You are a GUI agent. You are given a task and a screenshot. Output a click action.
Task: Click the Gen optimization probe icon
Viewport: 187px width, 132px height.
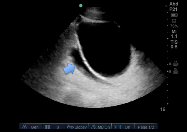coord(25,127)
